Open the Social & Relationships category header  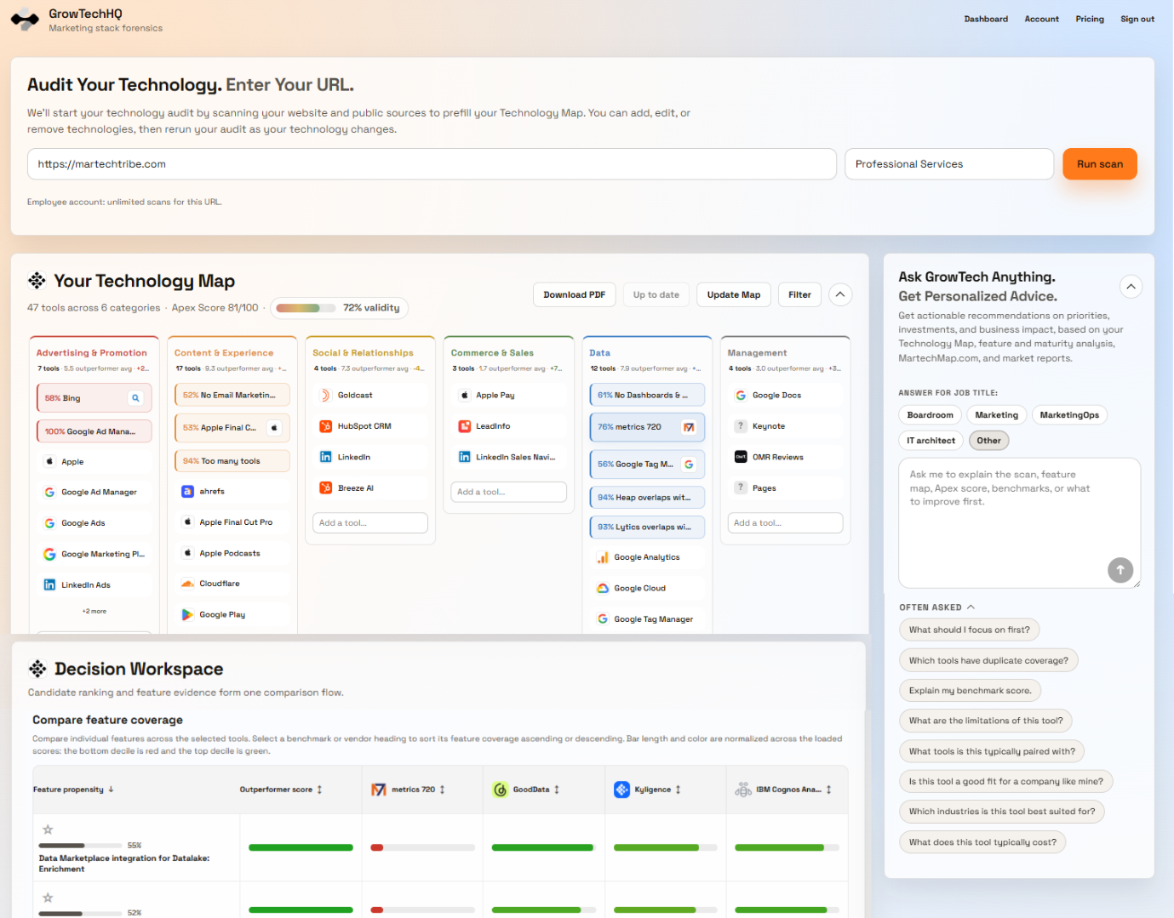click(x=363, y=353)
